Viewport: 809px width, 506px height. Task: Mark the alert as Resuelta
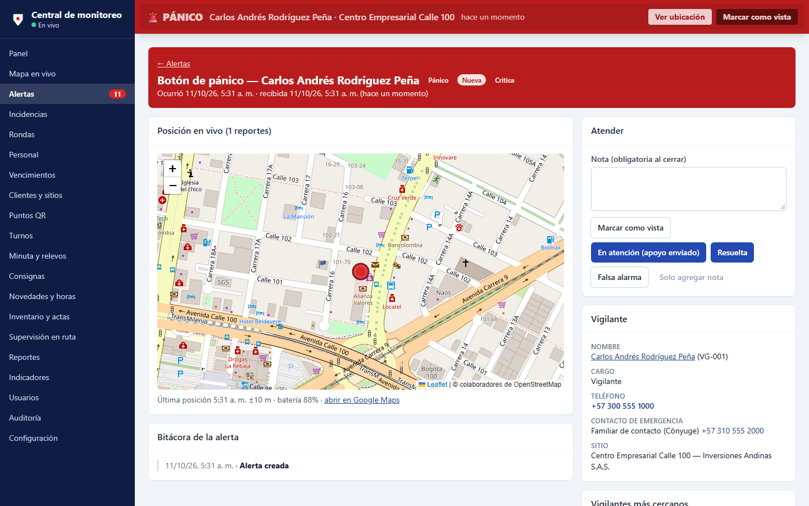point(732,252)
